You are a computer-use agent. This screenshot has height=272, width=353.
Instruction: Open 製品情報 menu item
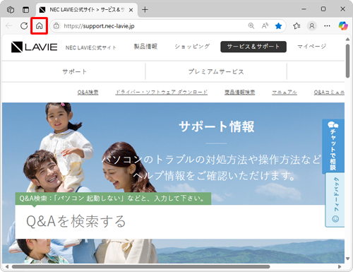(x=145, y=47)
